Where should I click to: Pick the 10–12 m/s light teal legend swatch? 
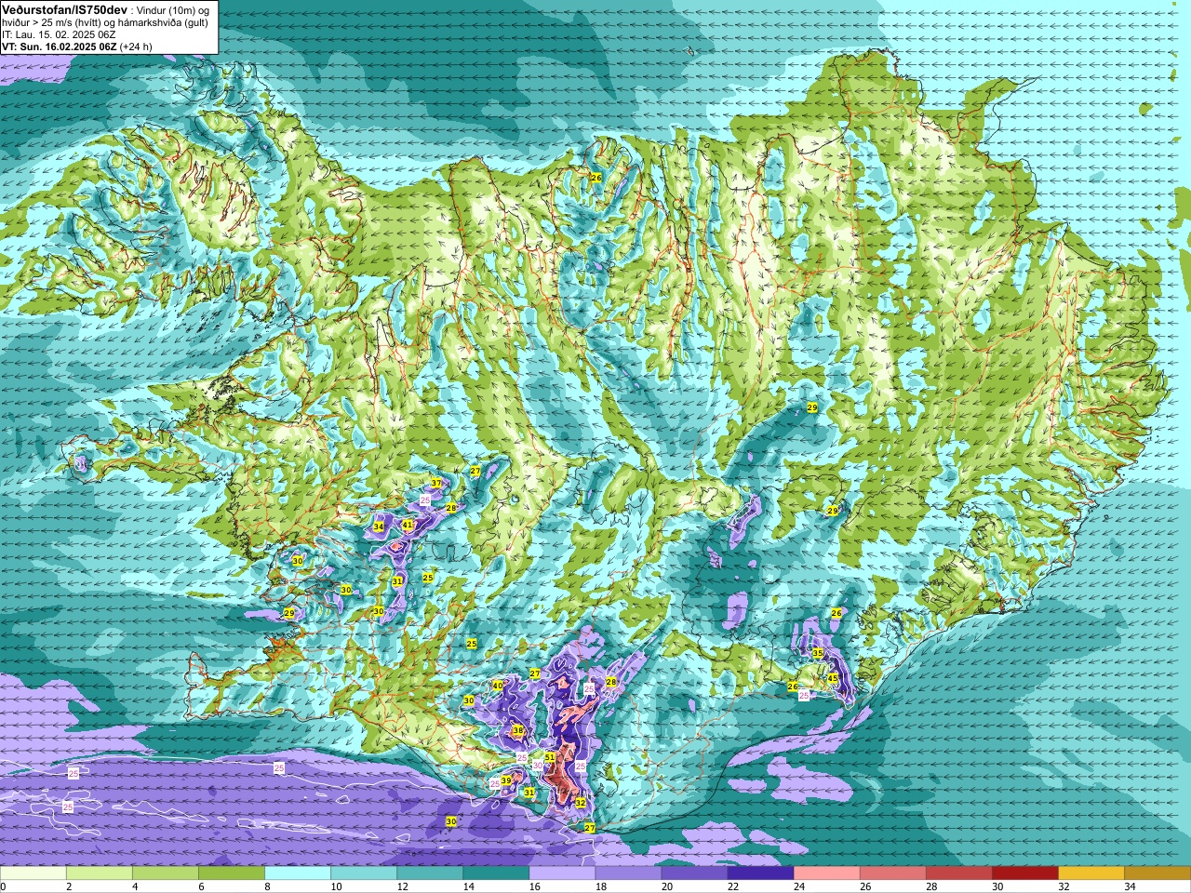(x=364, y=873)
